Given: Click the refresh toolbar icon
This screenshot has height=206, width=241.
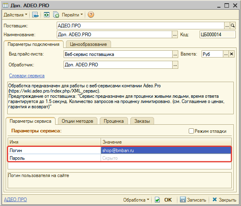Looking at the screenshot, I should click(46, 15).
